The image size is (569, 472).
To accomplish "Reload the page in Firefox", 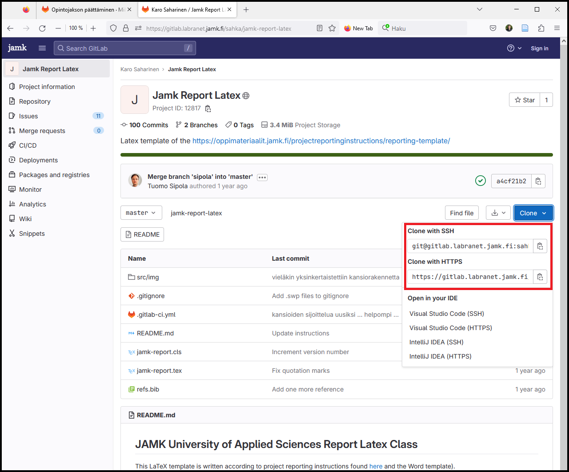I will click(42, 28).
